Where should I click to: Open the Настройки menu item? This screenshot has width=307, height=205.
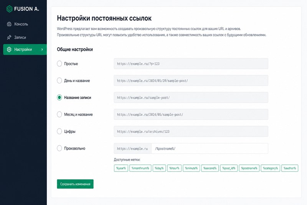25,50
